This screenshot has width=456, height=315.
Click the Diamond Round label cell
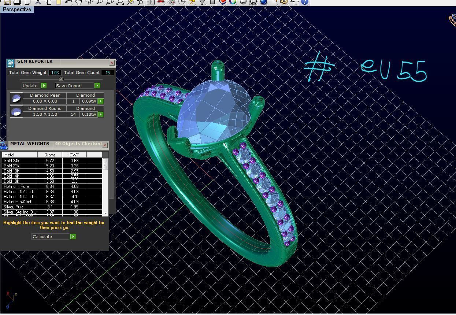(45, 108)
